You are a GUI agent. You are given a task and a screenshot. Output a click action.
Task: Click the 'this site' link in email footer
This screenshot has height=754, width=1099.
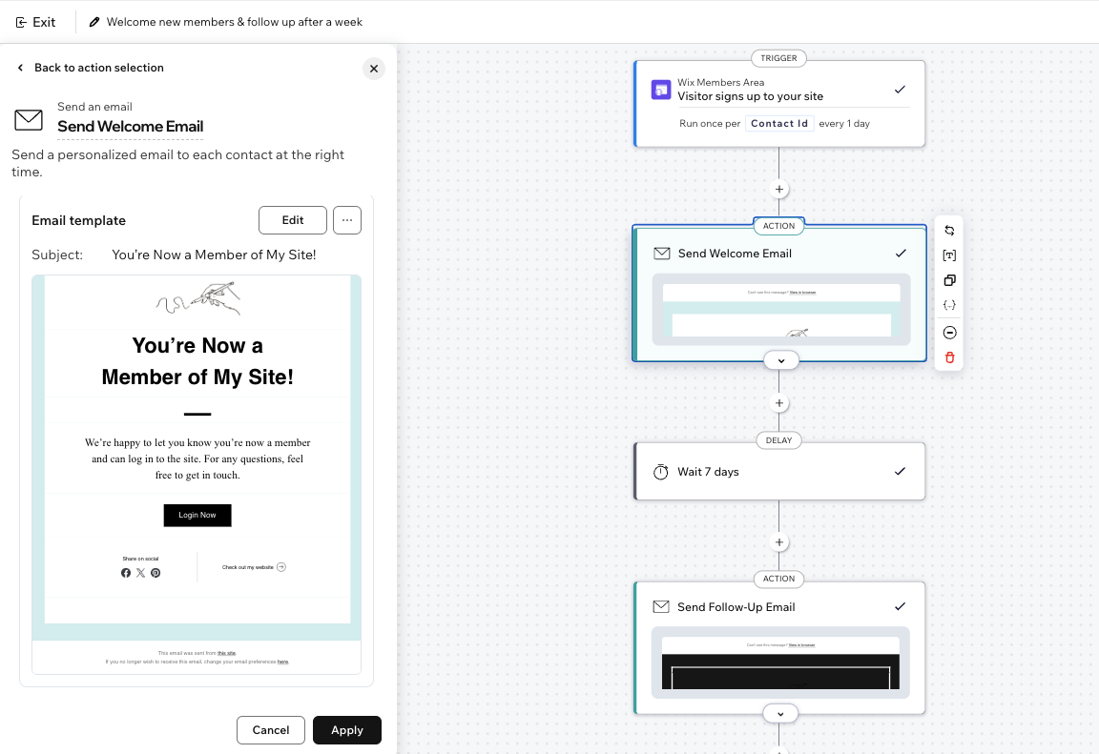(x=226, y=653)
